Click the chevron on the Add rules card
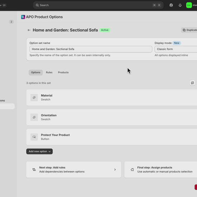 click(x=115, y=170)
